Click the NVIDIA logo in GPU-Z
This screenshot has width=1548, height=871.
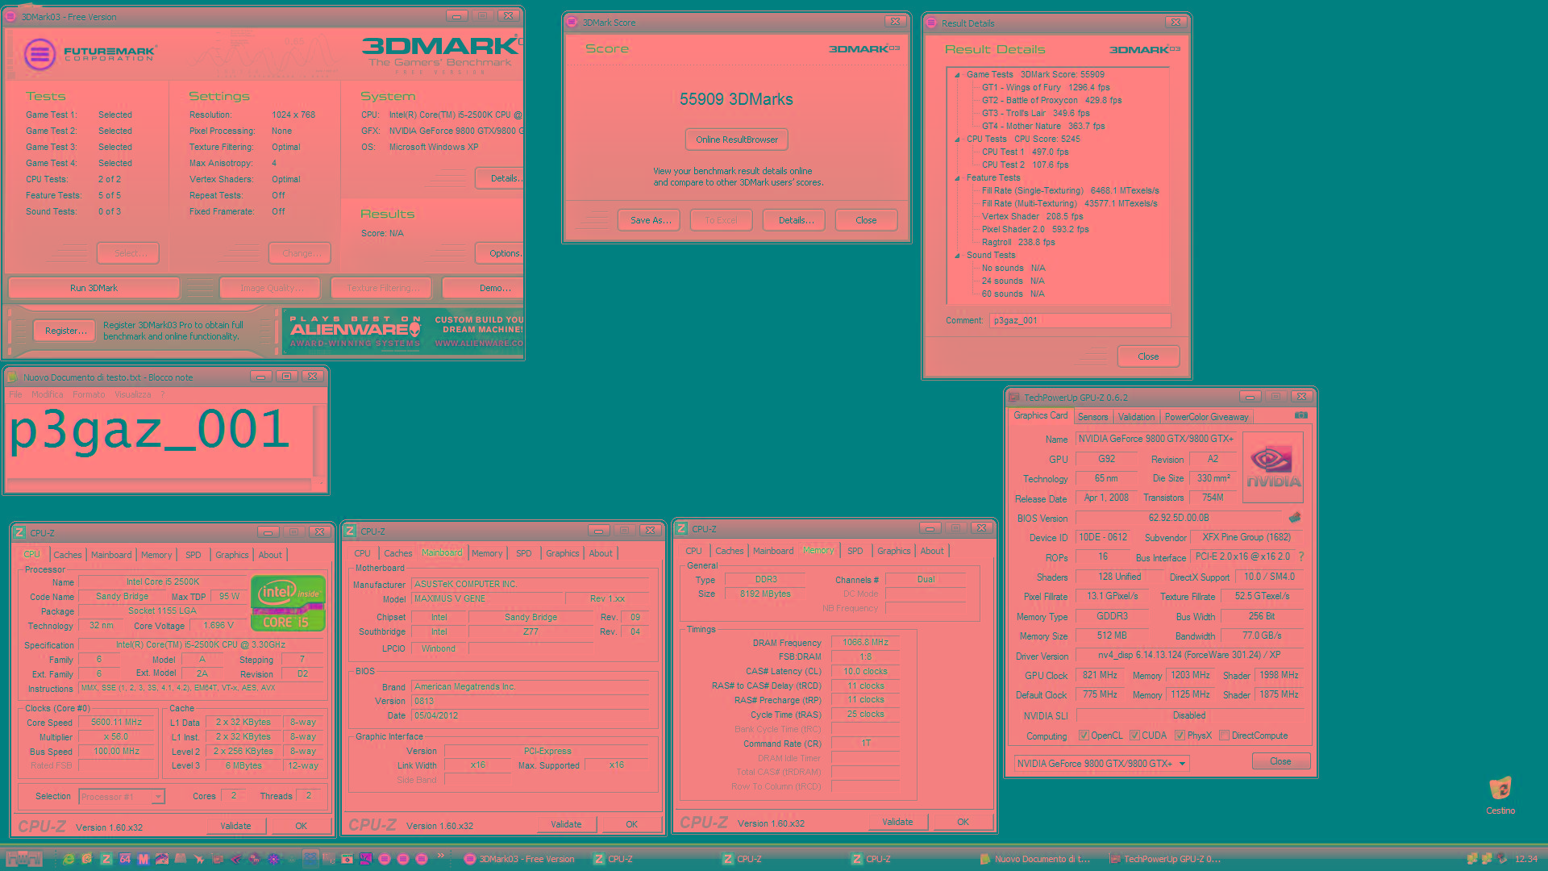pos(1273,468)
